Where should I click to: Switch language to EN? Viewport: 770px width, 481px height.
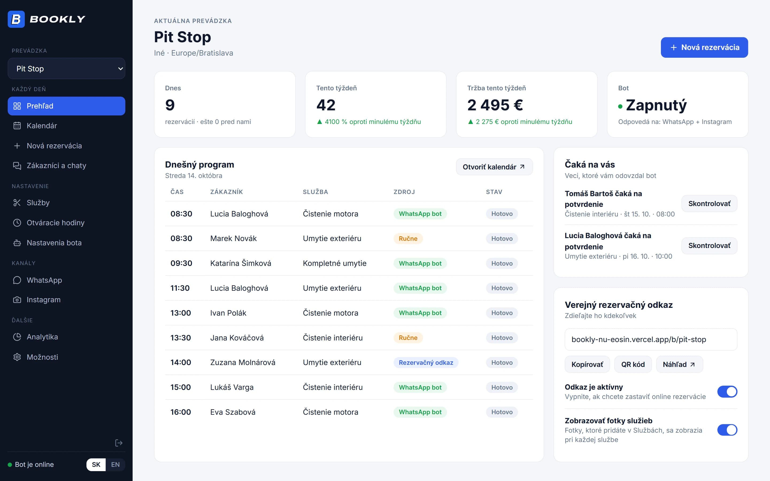pyautogui.click(x=115, y=464)
